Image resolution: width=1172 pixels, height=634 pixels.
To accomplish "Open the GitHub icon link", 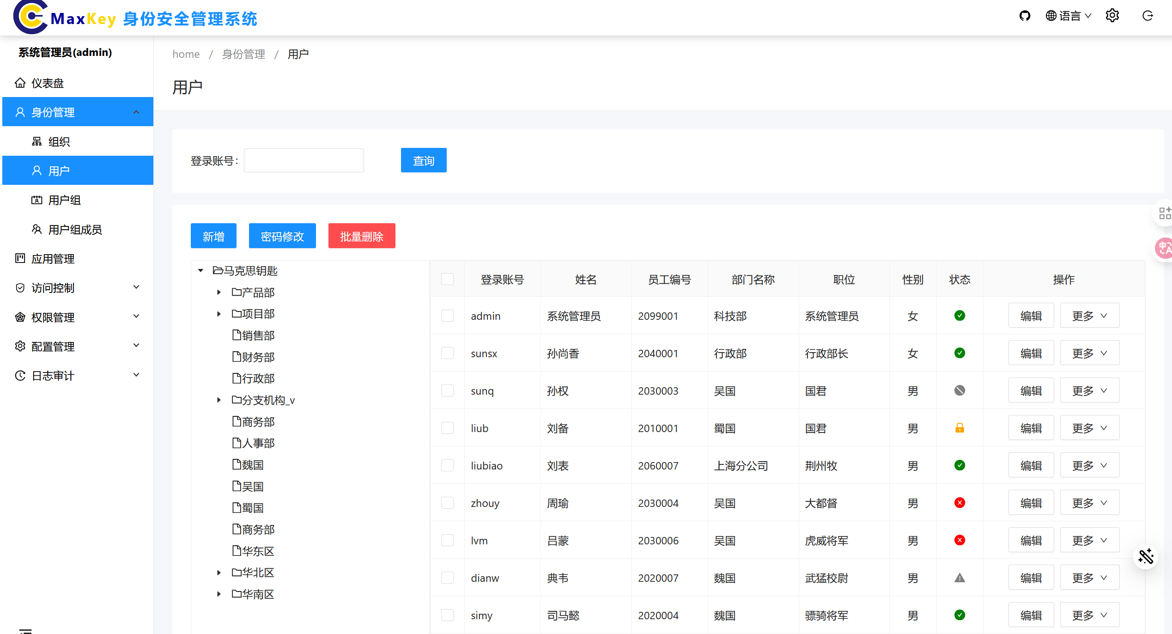I will 1025,16.
